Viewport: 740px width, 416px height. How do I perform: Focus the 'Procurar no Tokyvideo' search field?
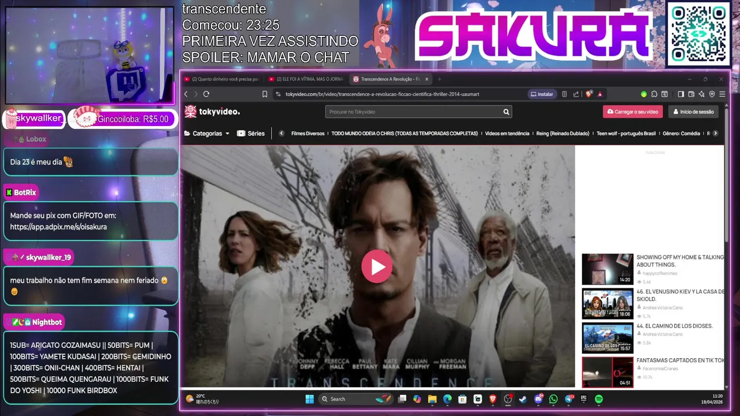click(413, 112)
